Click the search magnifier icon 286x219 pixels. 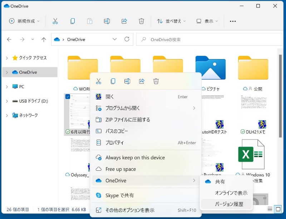click(144, 39)
